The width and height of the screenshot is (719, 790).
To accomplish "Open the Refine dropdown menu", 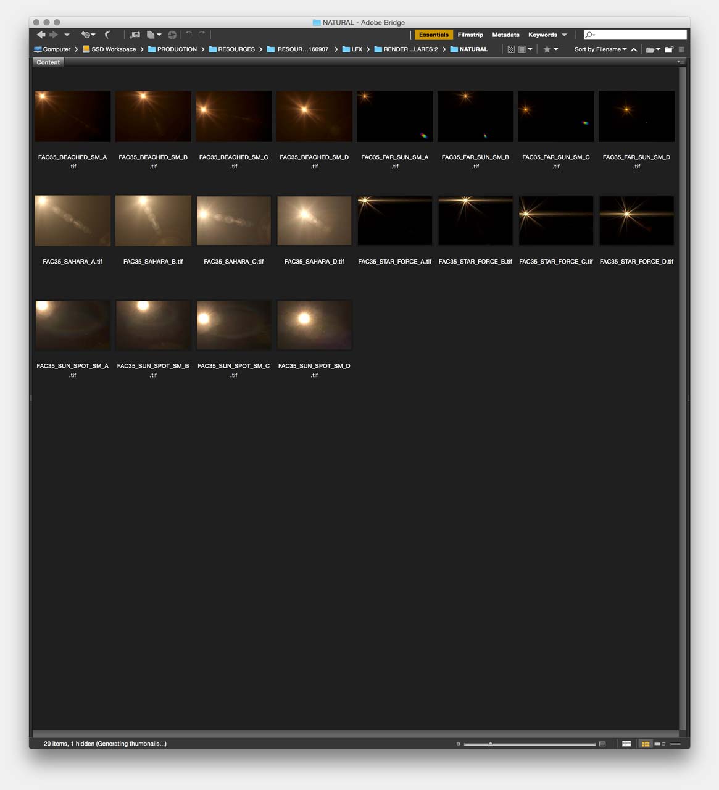I will coord(154,35).
